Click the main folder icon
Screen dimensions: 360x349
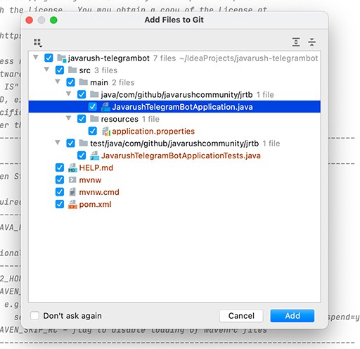tap(83, 82)
